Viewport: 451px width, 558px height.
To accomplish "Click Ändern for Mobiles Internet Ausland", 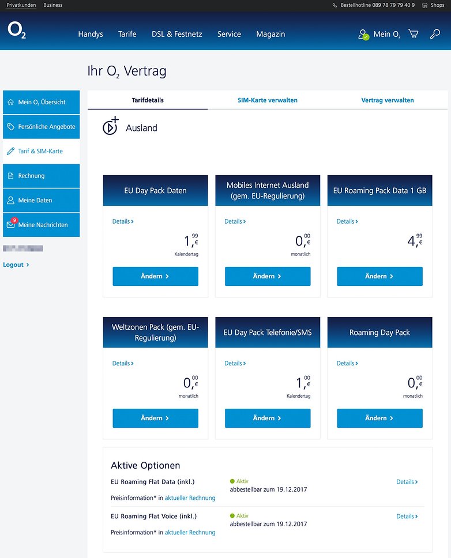I will point(268,276).
